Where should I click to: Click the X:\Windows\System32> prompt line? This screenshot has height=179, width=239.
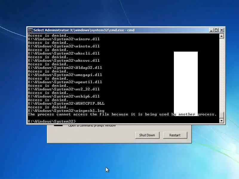pyautogui.click(x=52, y=121)
